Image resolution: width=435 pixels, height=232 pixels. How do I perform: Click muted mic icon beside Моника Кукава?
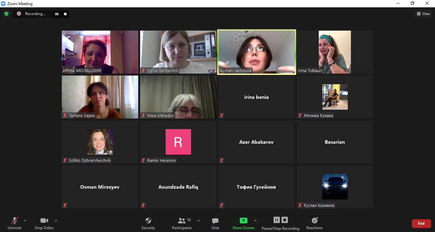pos(300,116)
